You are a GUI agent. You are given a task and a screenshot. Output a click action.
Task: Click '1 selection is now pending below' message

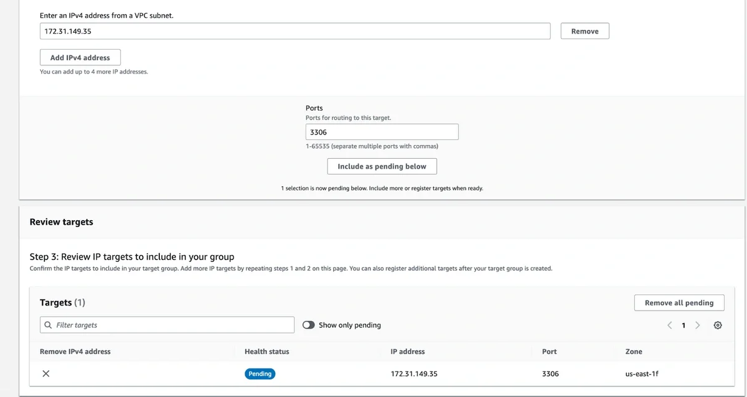click(382, 188)
